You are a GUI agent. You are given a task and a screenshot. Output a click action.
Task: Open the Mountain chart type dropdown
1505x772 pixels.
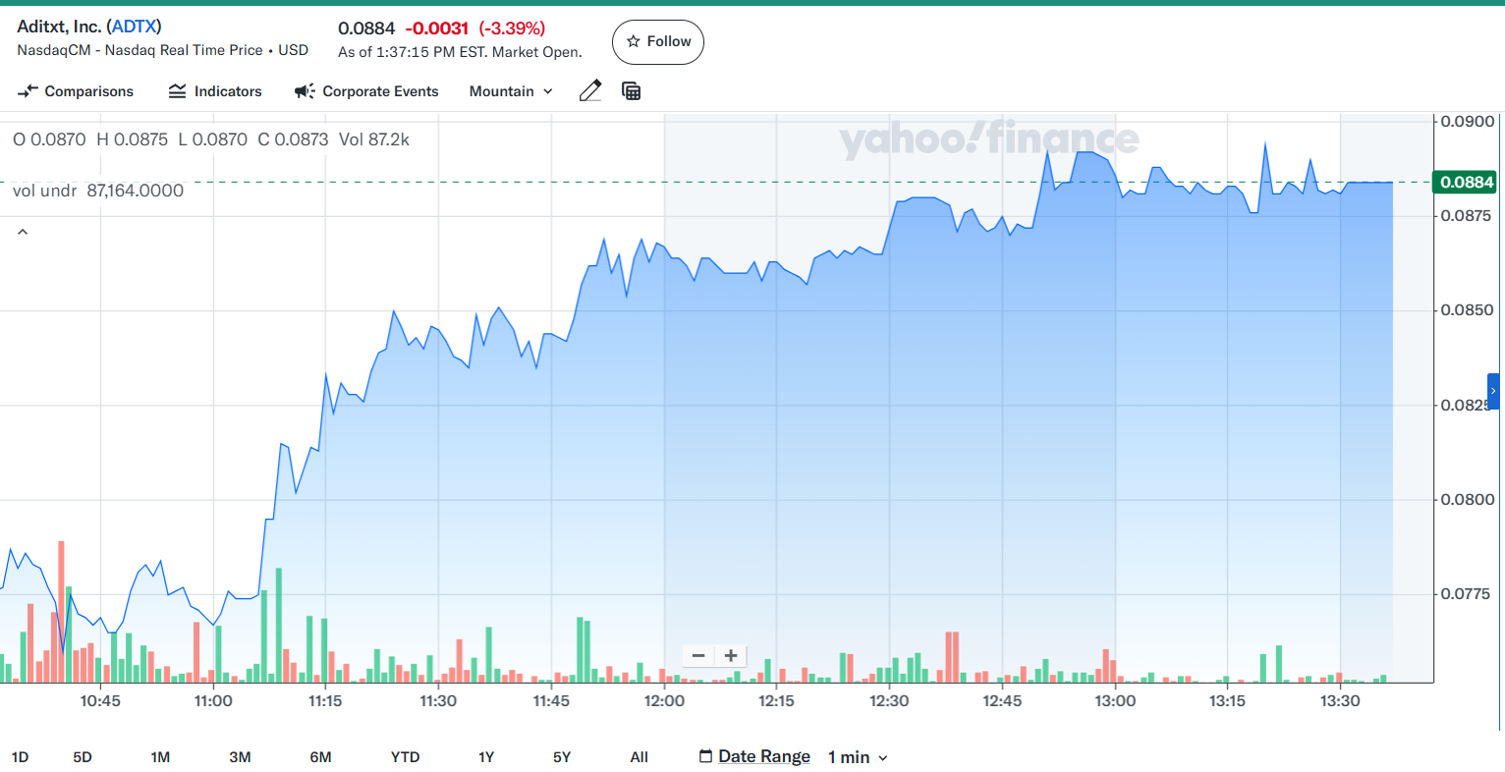coord(511,91)
